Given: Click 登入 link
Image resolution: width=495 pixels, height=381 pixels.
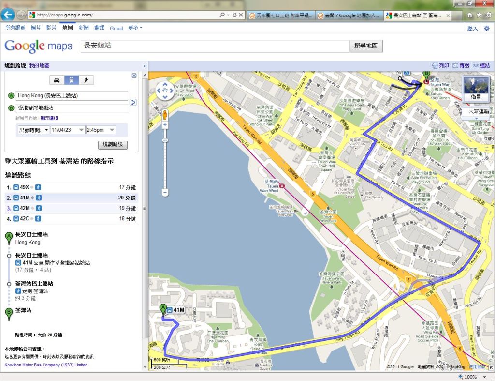Looking at the screenshot, I should point(472,29).
